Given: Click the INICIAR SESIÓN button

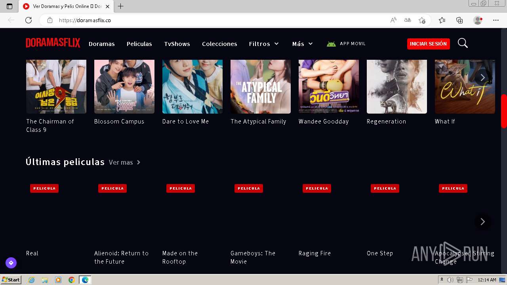Looking at the screenshot, I should [x=429, y=44].
